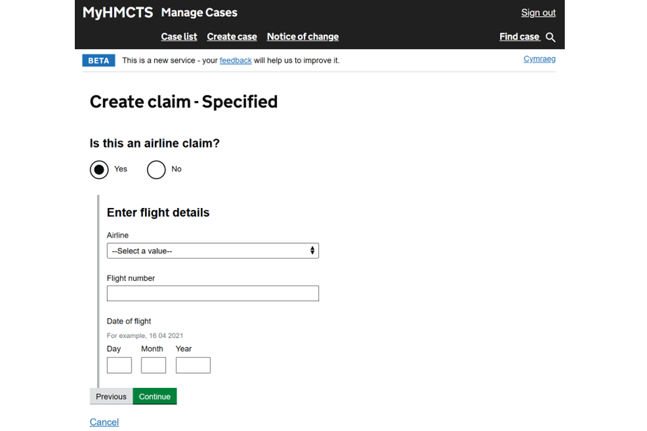Click the BETA tag badge
Viewport: 647px width, 431px height.
pos(98,61)
